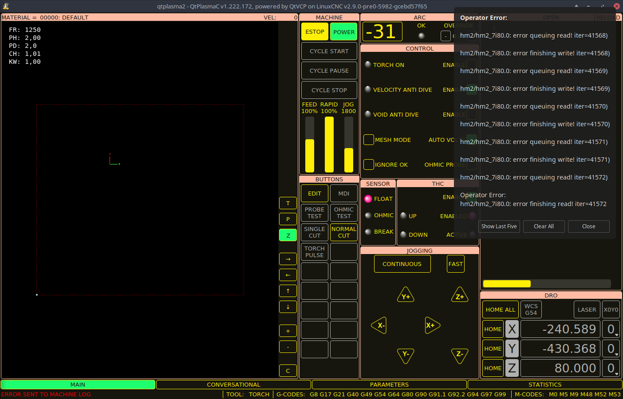The width and height of the screenshot is (623, 399).
Task: Switch to the CONVERSATIONAL tab
Action: (233, 384)
